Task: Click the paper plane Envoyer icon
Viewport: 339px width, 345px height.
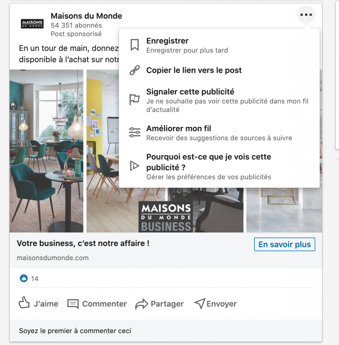Action: tap(199, 304)
